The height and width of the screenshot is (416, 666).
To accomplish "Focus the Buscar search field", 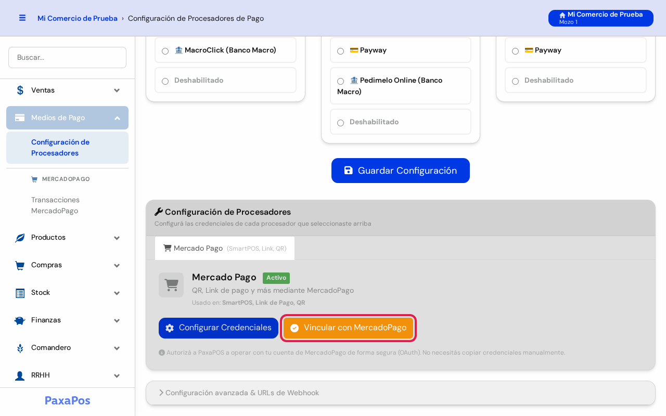I will click(x=67, y=58).
